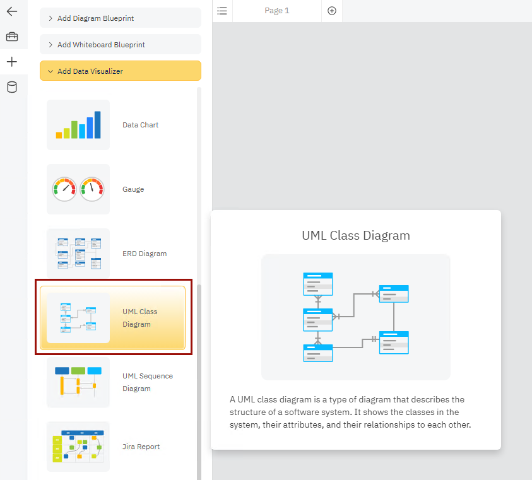Click the UML Class Diagram preview image
Viewport: 532px width, 480px height.
(356, 317)
